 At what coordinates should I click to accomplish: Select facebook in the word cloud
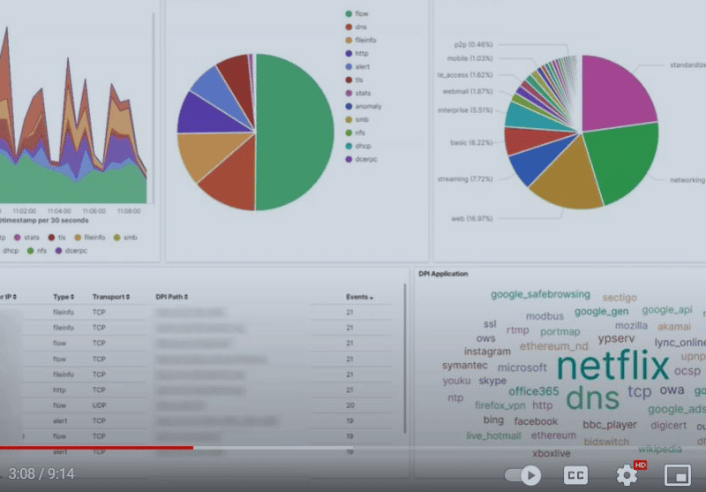click(x=536, y=421)
